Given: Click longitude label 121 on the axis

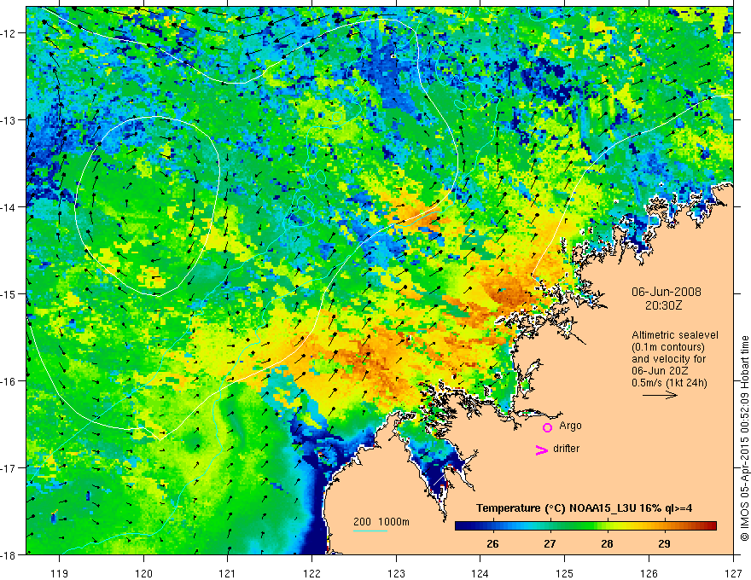Looking at the screenshot, I should [228, 573].
